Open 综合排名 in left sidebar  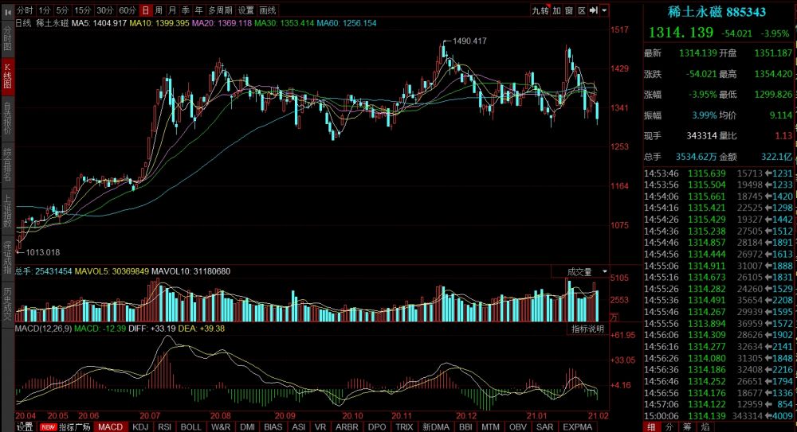click(x=8, y=162)
